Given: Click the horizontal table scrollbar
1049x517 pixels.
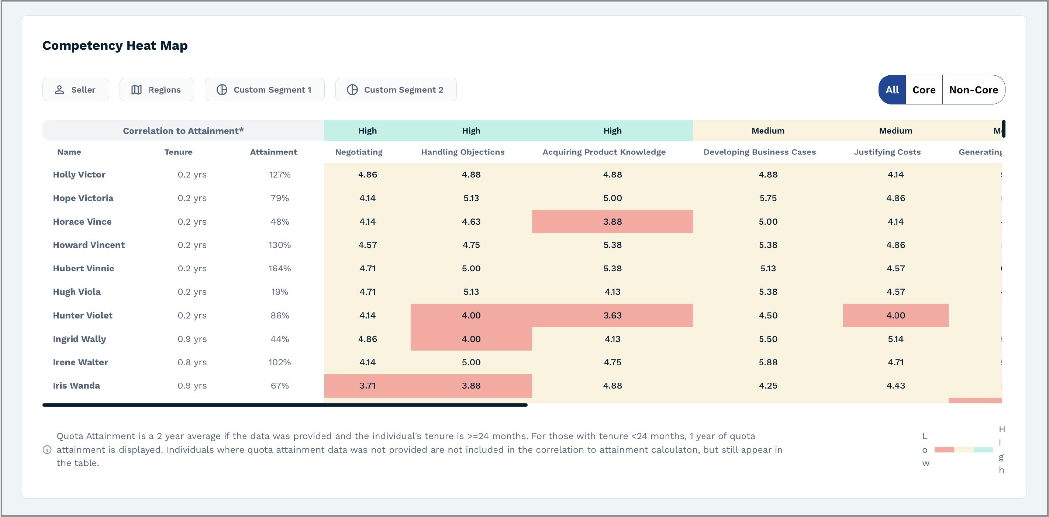Looking at the screenshot, I should [285, 405].
